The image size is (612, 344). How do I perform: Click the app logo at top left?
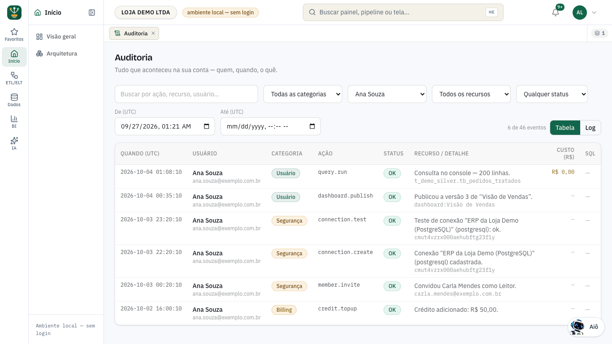point(14,13)
